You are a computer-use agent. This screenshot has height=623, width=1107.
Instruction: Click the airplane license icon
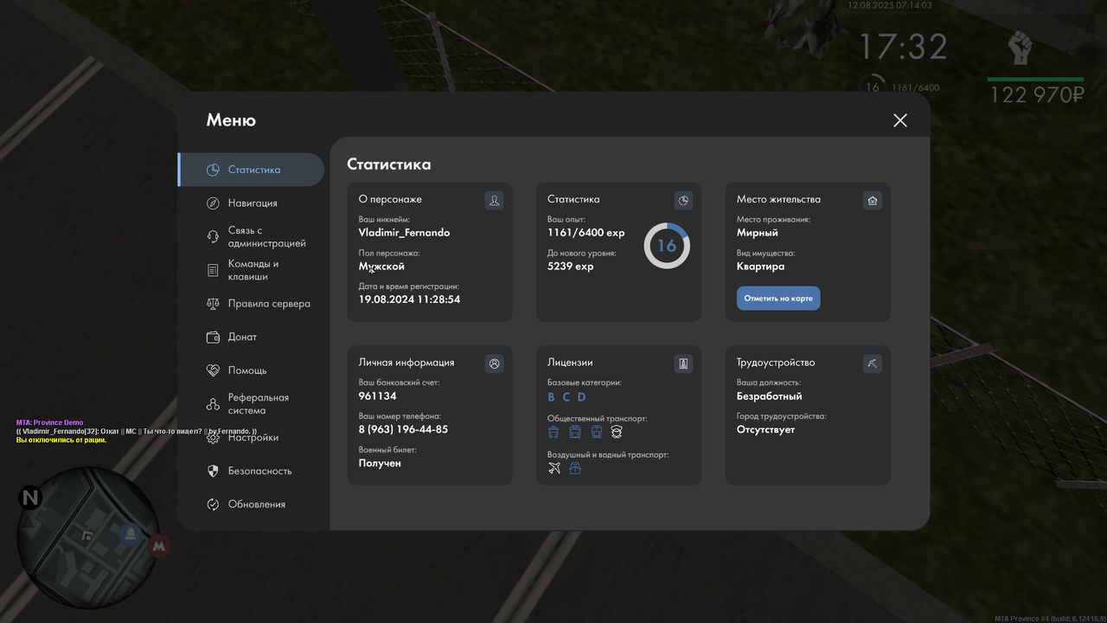click(554, 468)
